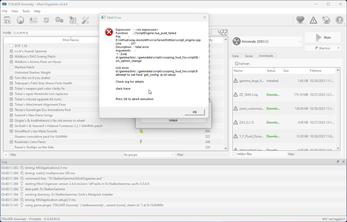The width and height of the screenshot is (347, 222).
Task: Enable the ZCP 1.5d mod checkbox
Action: pos(11,46)
